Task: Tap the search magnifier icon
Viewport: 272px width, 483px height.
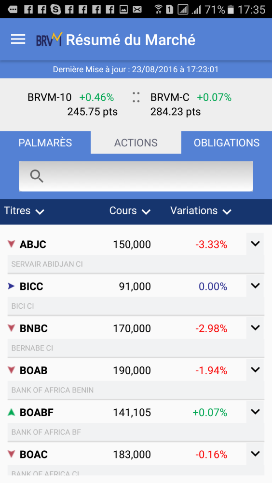Action: click(x=37, y=176)
